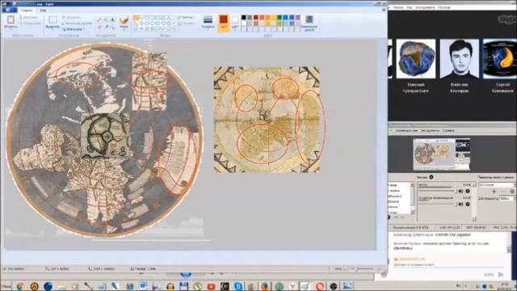The image size is (517, 291).
Task: Select the Pencil tool in Paint
Action: pyautogui.click(x=99, y=19)
